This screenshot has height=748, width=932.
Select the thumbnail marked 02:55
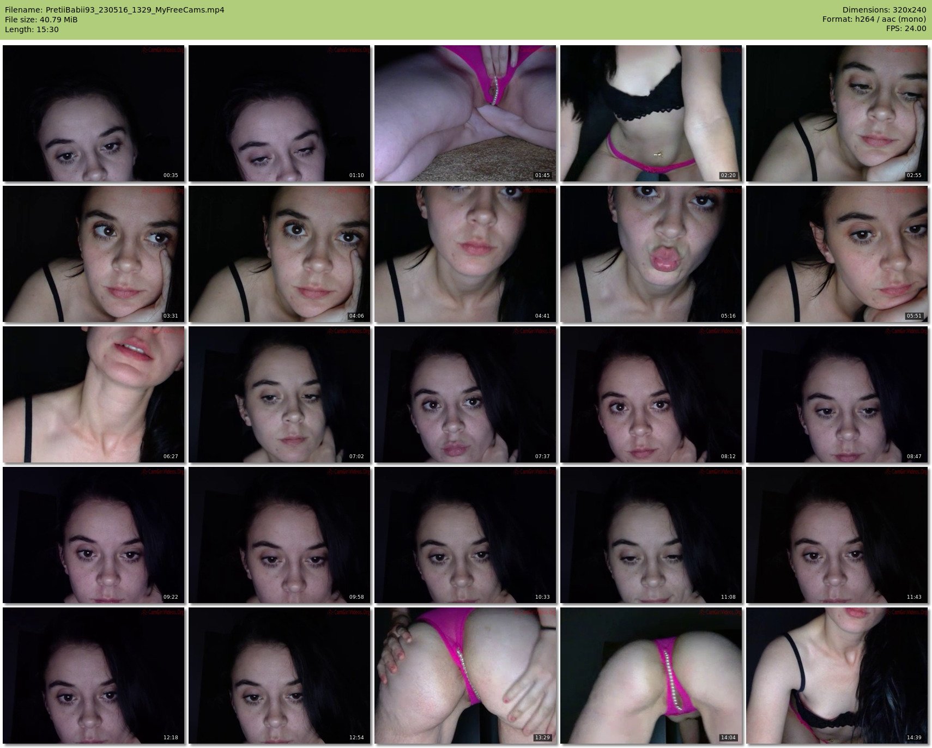pos(837,113)
